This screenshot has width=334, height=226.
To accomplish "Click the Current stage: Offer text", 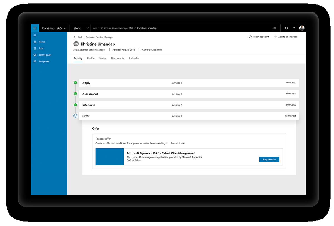I will pos(152,50).
